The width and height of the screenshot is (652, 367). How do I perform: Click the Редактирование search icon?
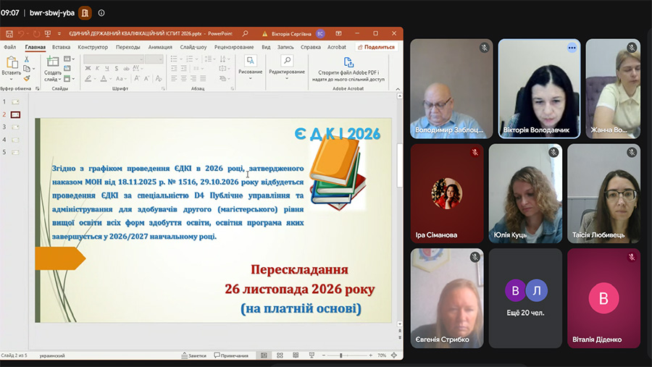coord(287,61)
